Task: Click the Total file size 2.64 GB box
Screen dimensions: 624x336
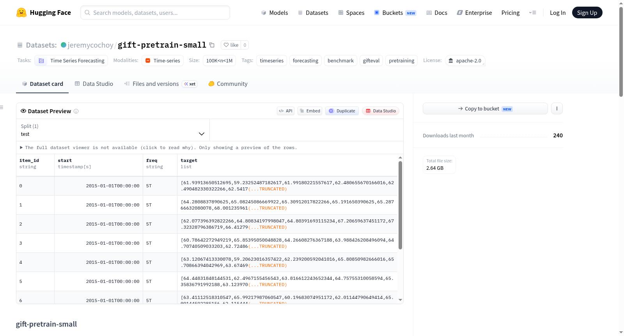Action: (439, 164)
